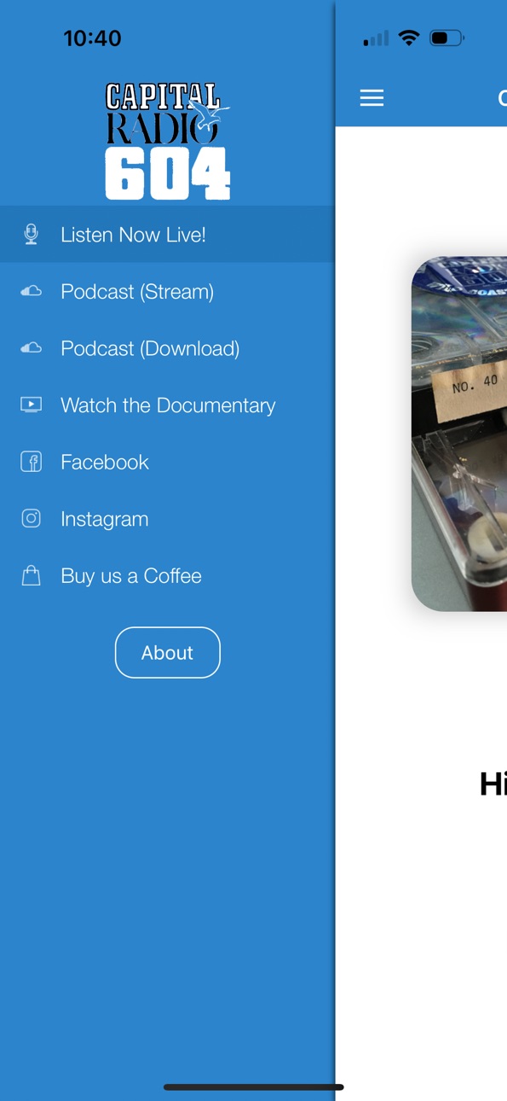Tap the Instagram camera icon
Viewport: 507px width, 1101px height.
point(32,519)
